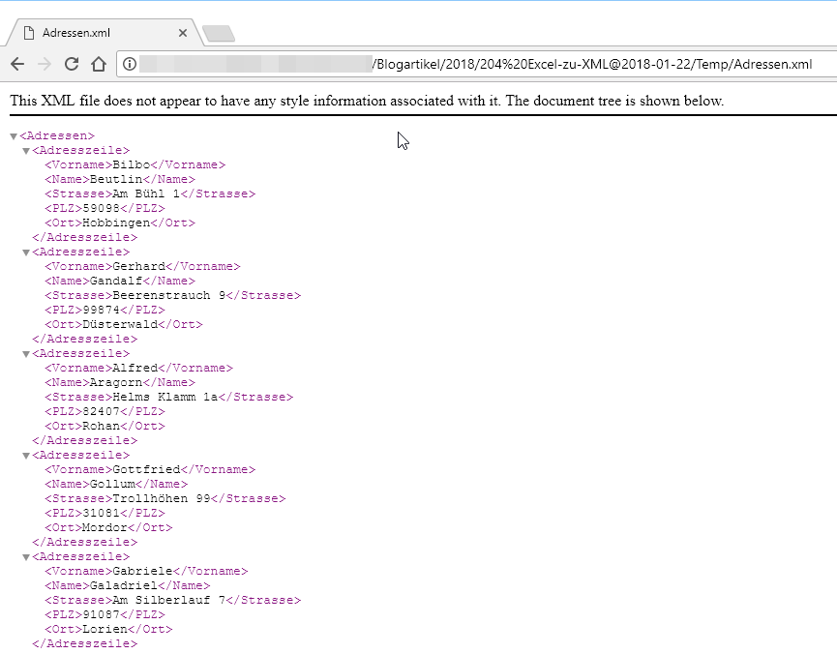Collapse the Adresszeile node containing Alfred
Viewport: 837px width, 654px height.
(26, 354)
